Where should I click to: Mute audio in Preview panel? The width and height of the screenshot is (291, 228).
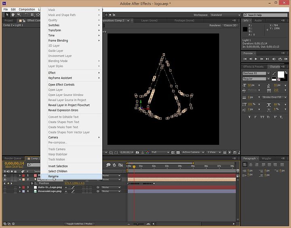pos(274,59)
